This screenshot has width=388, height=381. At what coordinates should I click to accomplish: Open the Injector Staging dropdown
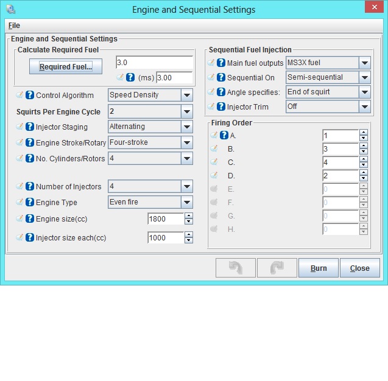click(x=187, y=127)
